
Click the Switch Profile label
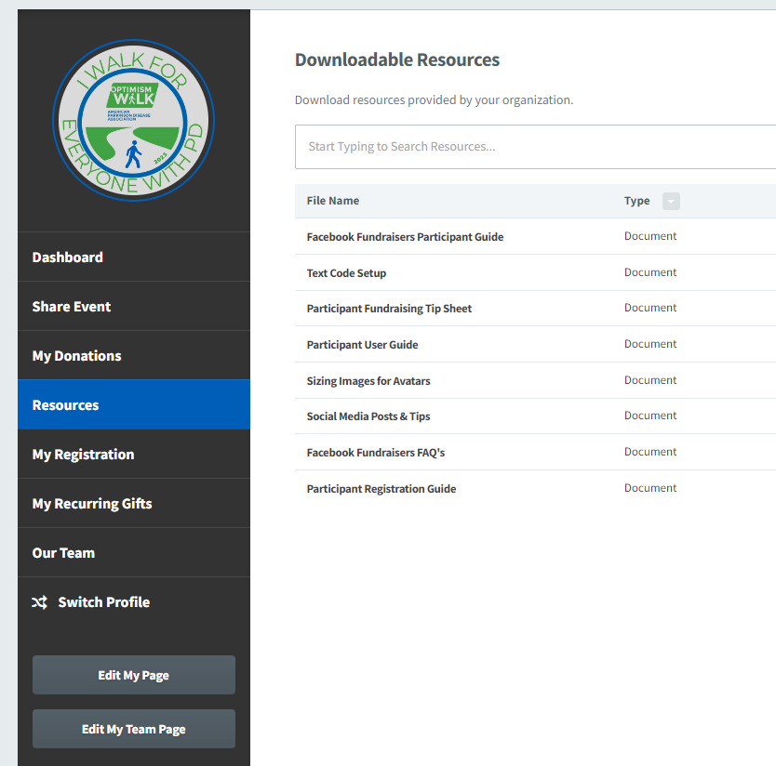(x=104, y=602)
